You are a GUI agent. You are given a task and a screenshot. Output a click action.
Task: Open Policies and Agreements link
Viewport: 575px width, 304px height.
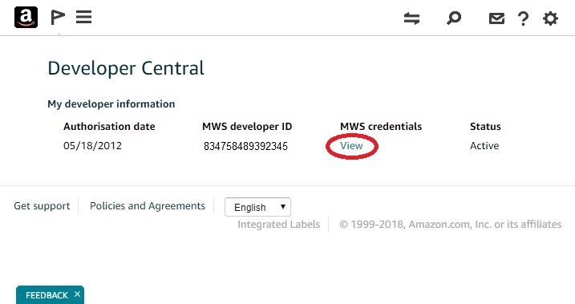(148, 206)
